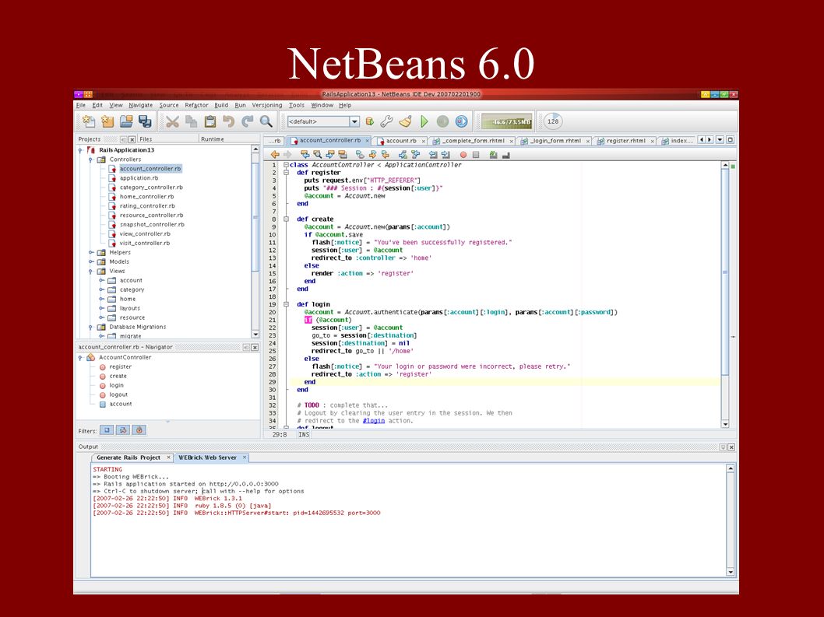Click the Save All icon
The width and height of the screenshot is (824, 617).
click(145, 121)
